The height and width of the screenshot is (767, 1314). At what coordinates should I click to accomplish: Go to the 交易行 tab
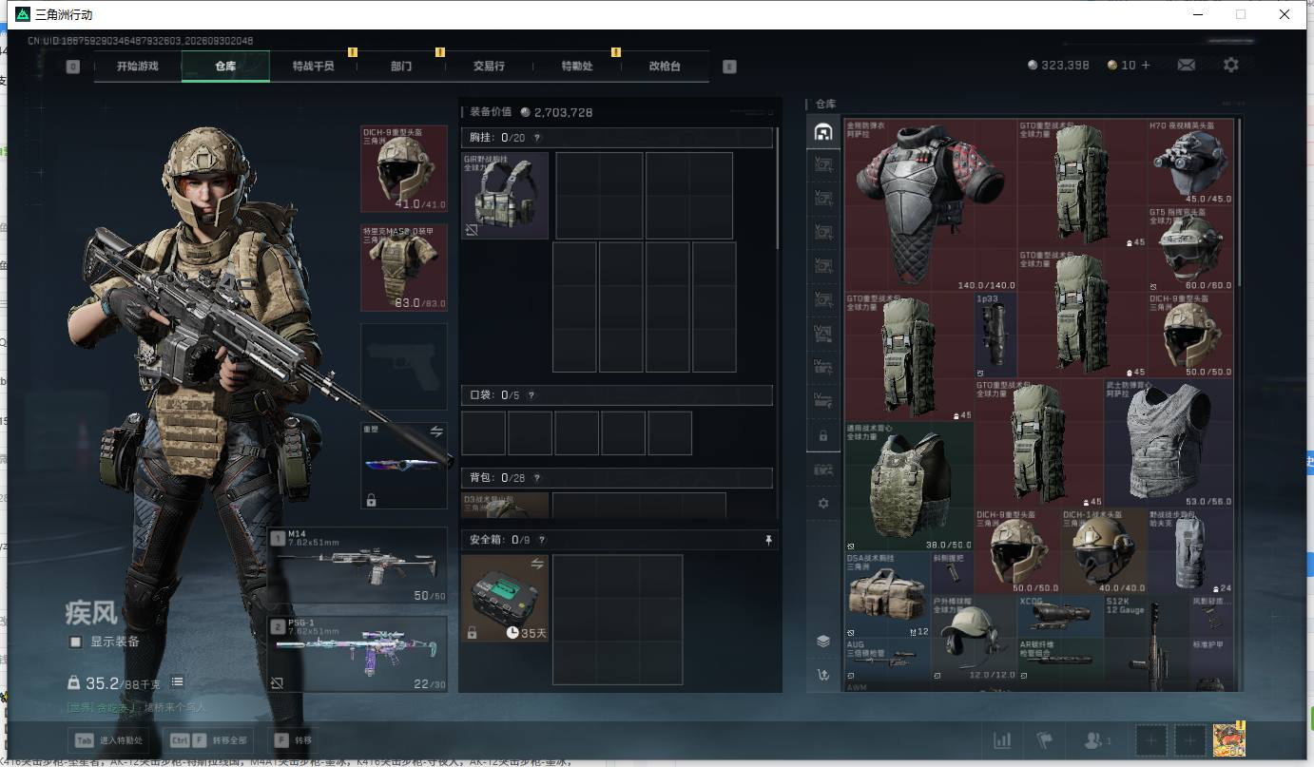click(x=489, y=67)
